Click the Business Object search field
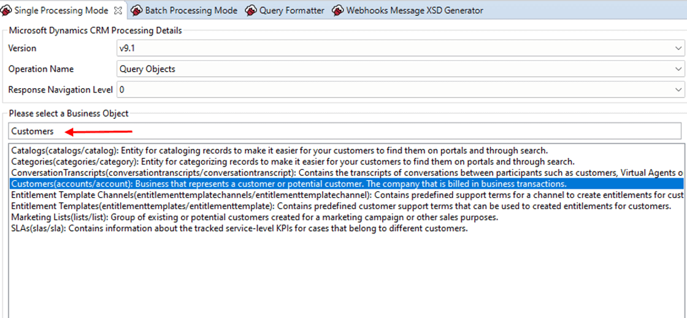Image resolution: width=687 pixels, height=318 pixels. (x=346, y=131)
